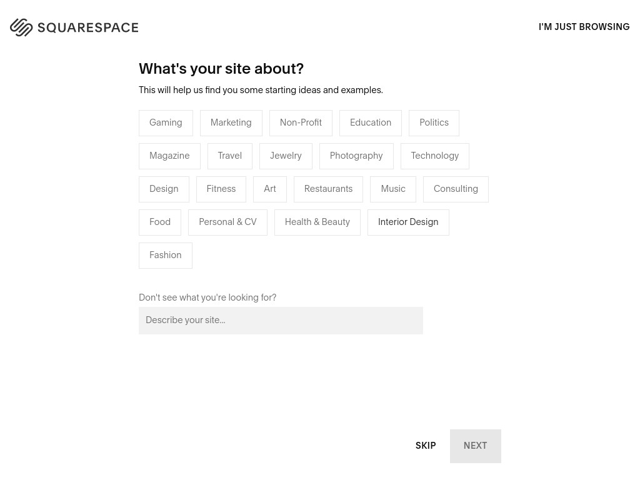Open the I'm Just Browsing link
The width and height of the screenshot is (640, 480).
[x=584, y=27]
